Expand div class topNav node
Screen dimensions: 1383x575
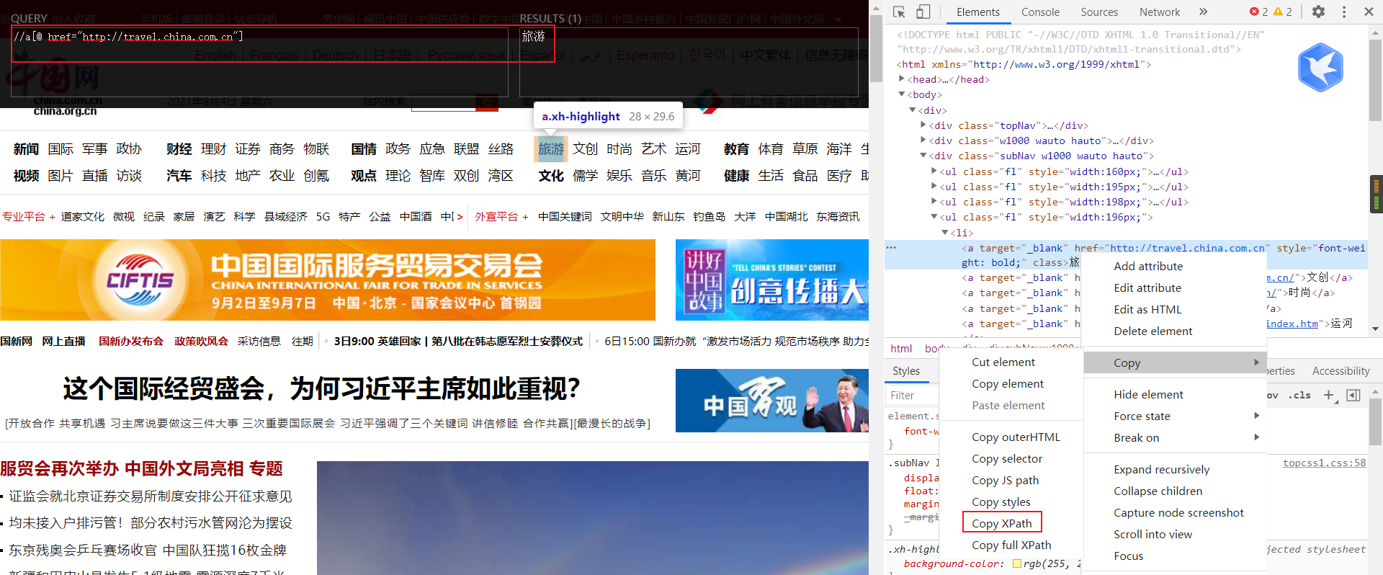(923, 125)
